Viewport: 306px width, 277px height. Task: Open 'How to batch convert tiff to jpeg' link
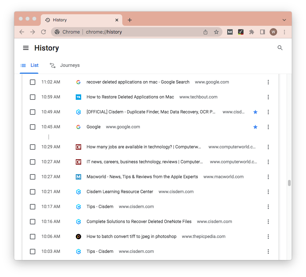(131, 237)
